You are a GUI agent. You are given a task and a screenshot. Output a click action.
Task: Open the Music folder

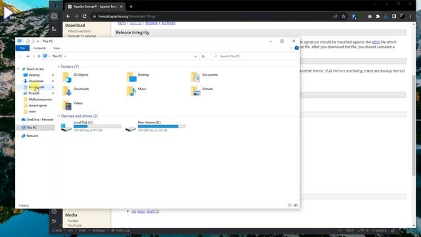pyautogui.click(x=137, y=91)
